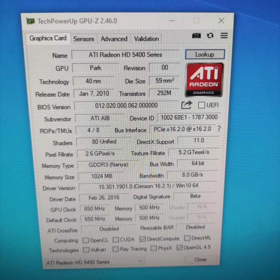Switch to the Sensors tab
The image size is (280, 280).
coord(84,39)
